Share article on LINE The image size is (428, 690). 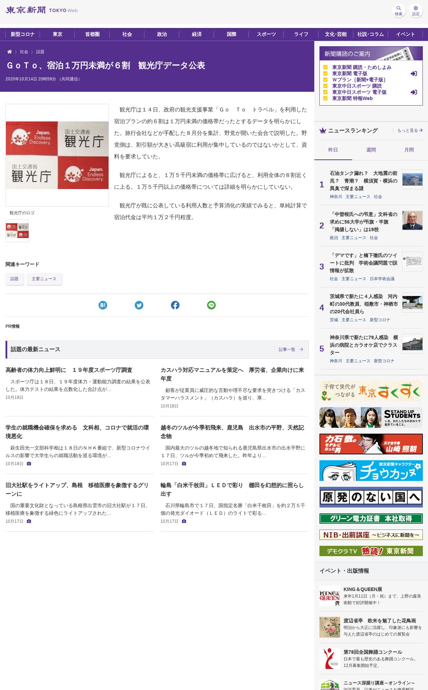[211, 305]
